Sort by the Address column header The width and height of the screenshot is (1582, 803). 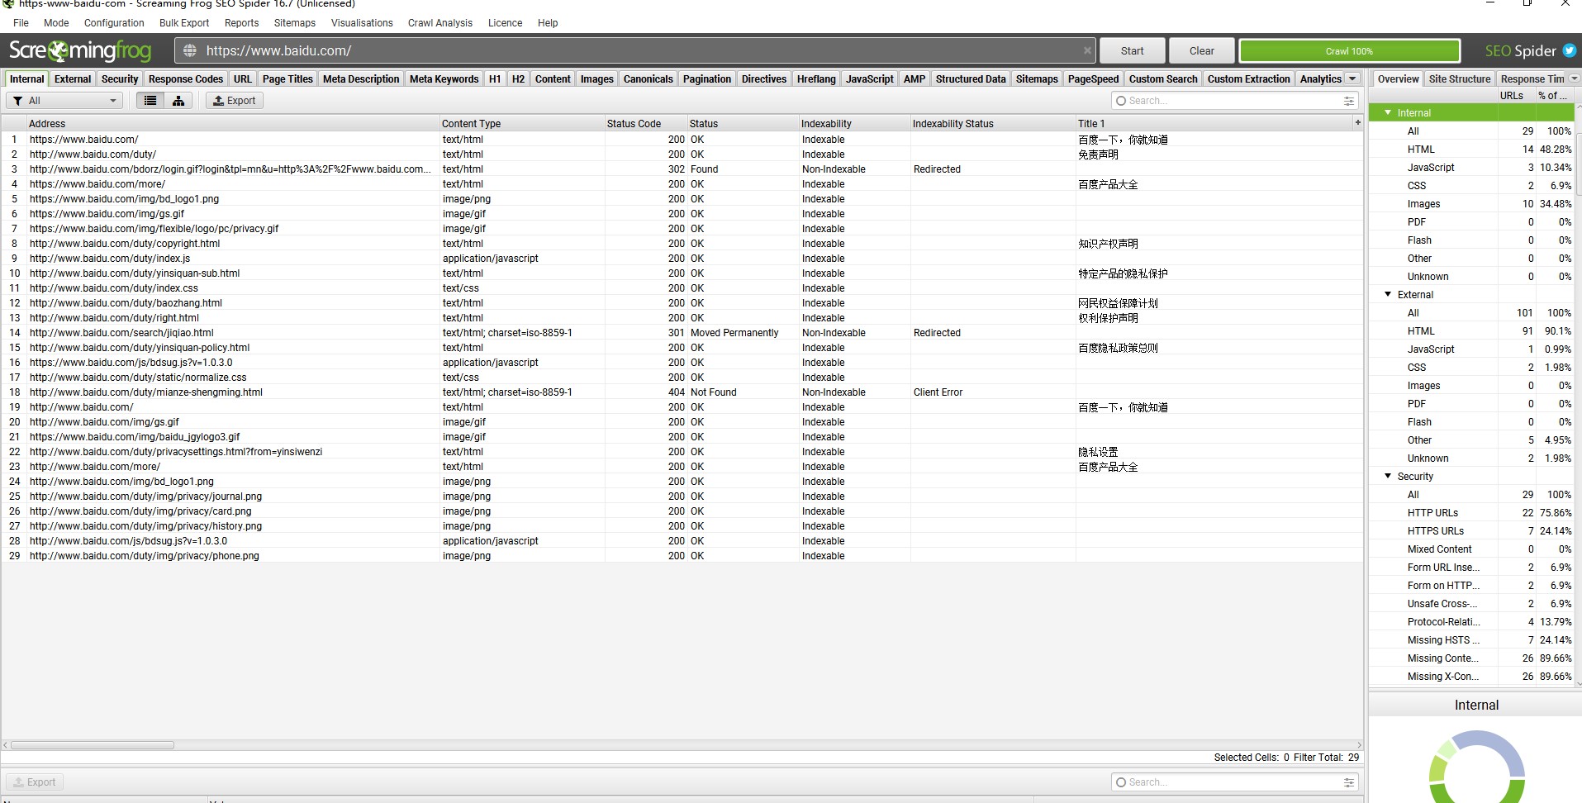coord(233,123)
